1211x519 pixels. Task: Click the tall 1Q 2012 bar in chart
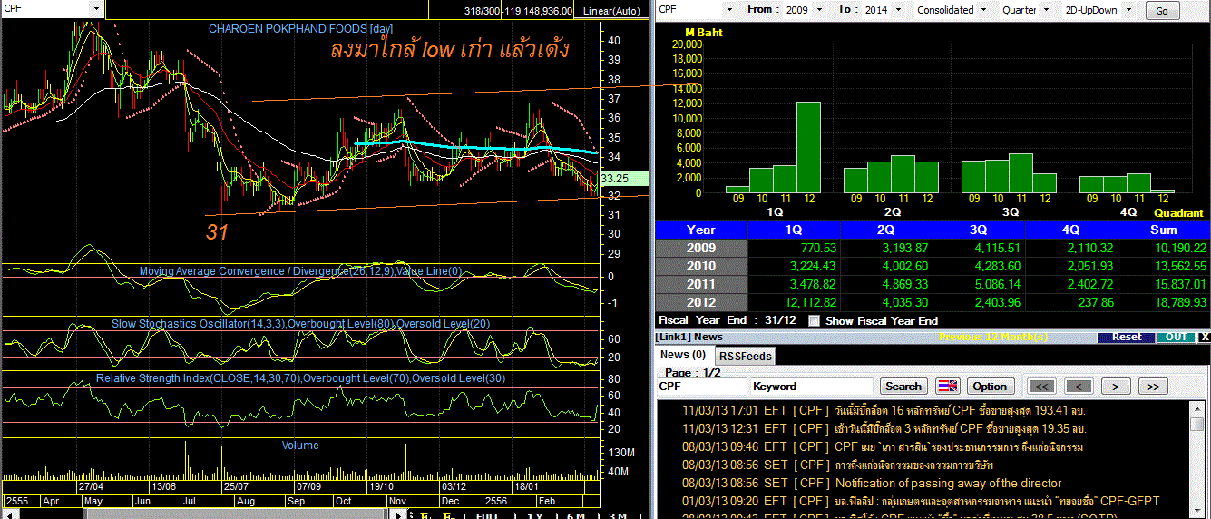(x=808, y=147)
